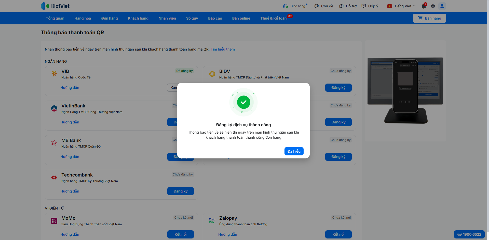The image size is (489, 240).
Task: Go to the Hàng hóa menu
Action: pos(83,18)
